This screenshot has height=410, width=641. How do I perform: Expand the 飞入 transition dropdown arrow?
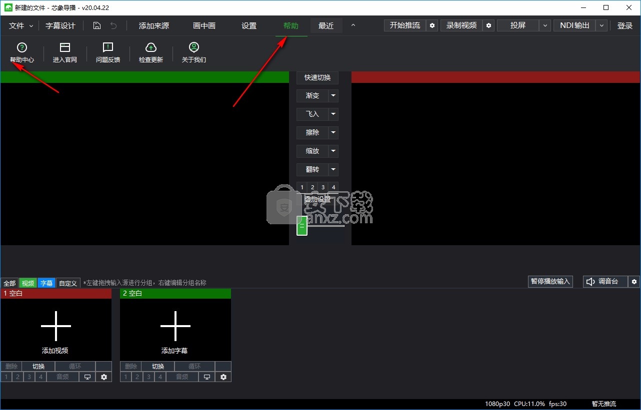[x=333, y=114]
